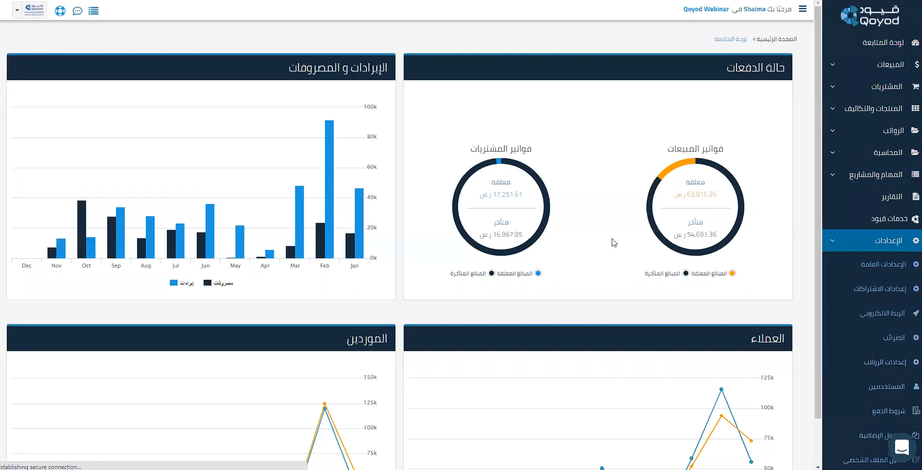
Task: Click the Qoyod logo in sidebar
Action: tap(871, 16)
